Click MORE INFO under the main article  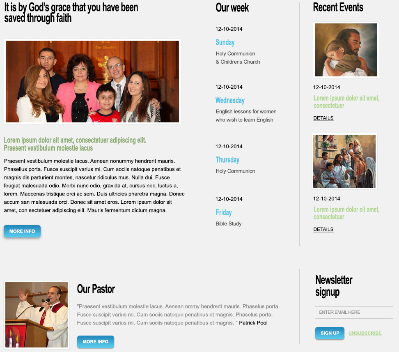(x=22, y=231)
